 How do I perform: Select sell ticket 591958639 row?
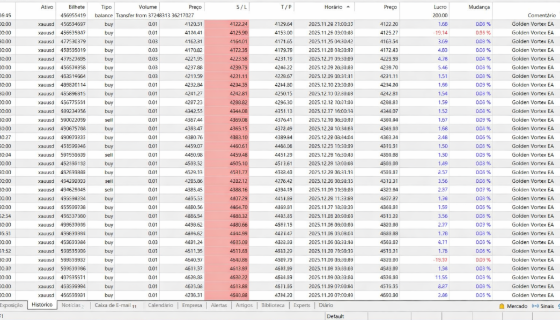[280, 155]
